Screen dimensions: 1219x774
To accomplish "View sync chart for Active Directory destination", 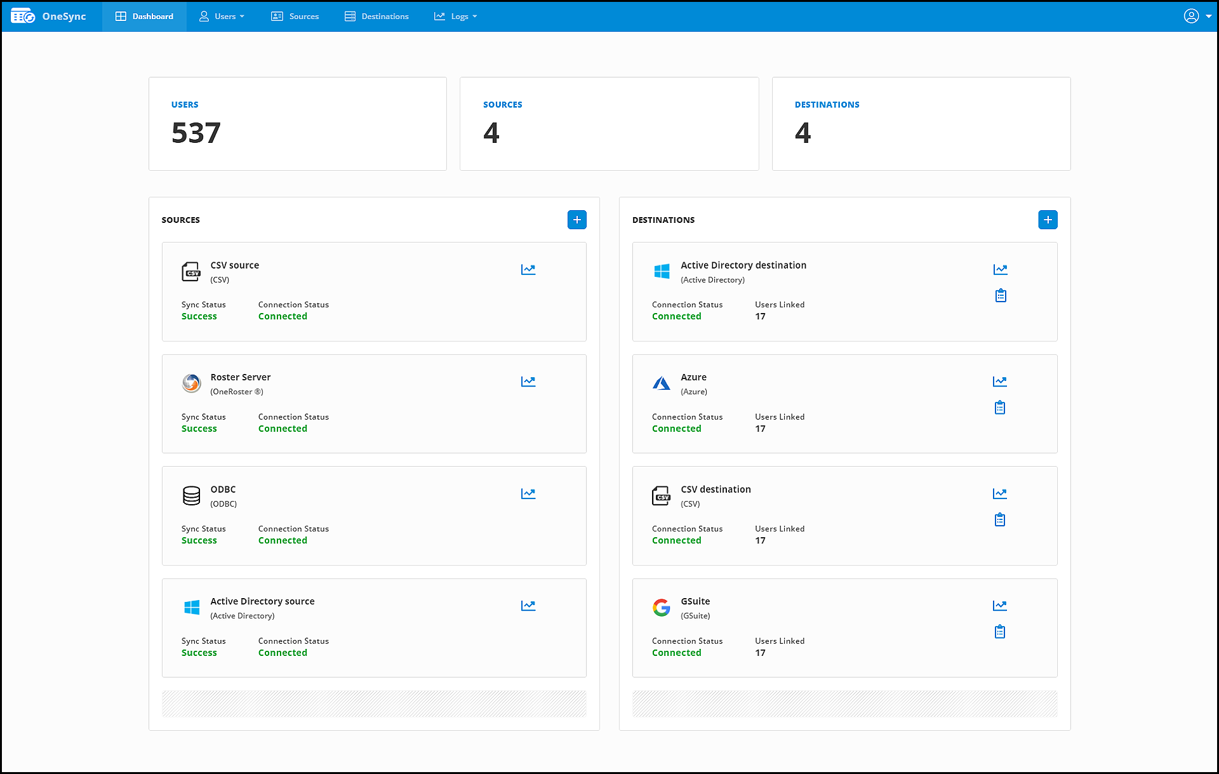I will click(1000, 269).
